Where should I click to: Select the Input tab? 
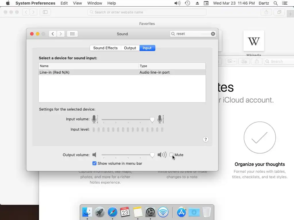coord(147,48)
